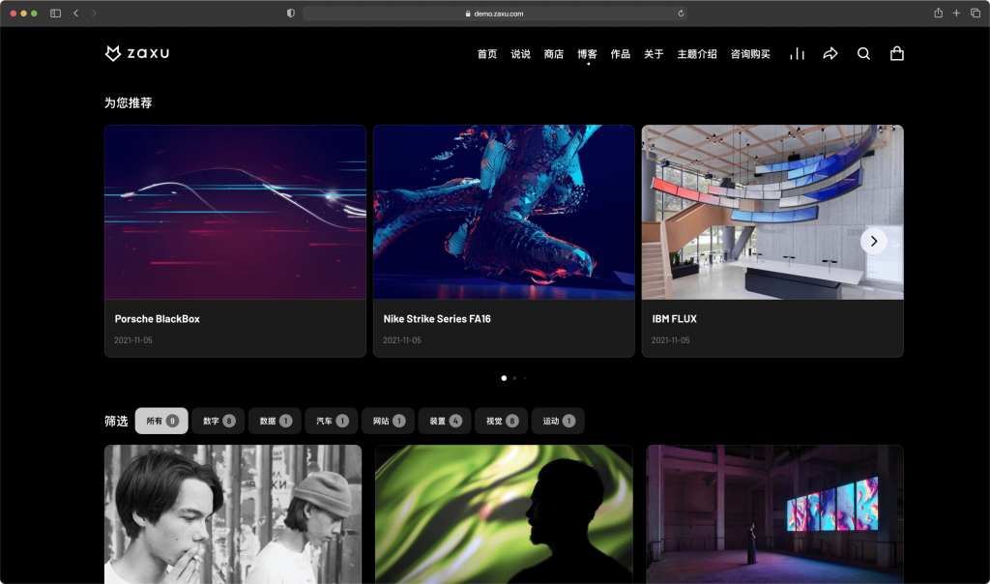Image resolution: width=990 pixels, height=584 pixels.
Task: Click Safari privacy shield icon
Action: [291, 14]
